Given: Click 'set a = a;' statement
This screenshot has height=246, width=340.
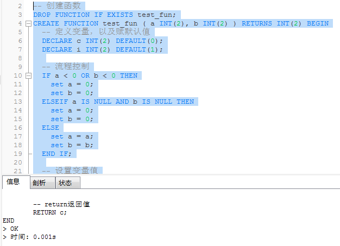Looking at the screenshot, I should click(72, 136).
